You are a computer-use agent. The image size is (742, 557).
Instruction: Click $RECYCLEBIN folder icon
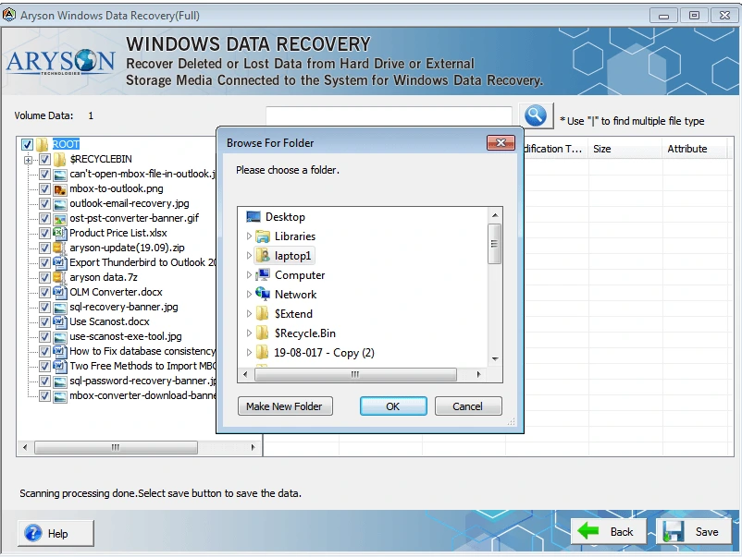tap(59, 159)
